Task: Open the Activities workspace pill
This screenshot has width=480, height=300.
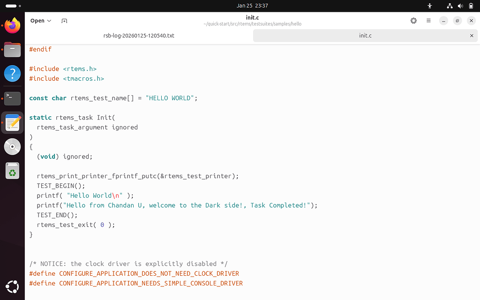Action: coord(13,6)
